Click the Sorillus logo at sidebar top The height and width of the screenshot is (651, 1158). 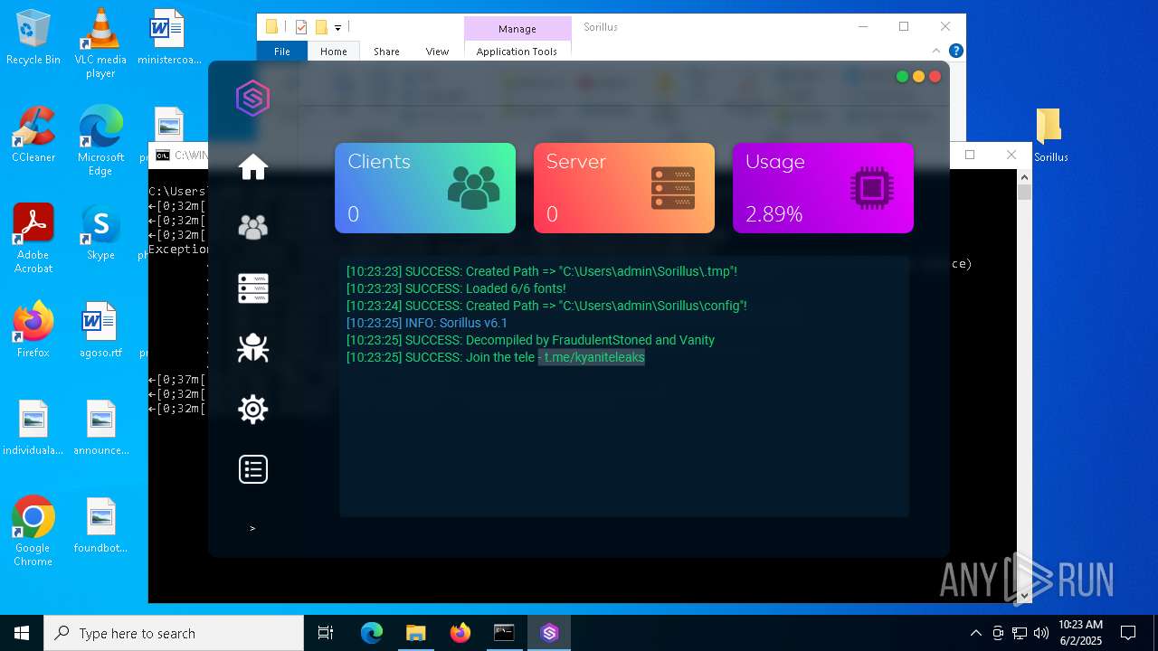click(252, 98)
